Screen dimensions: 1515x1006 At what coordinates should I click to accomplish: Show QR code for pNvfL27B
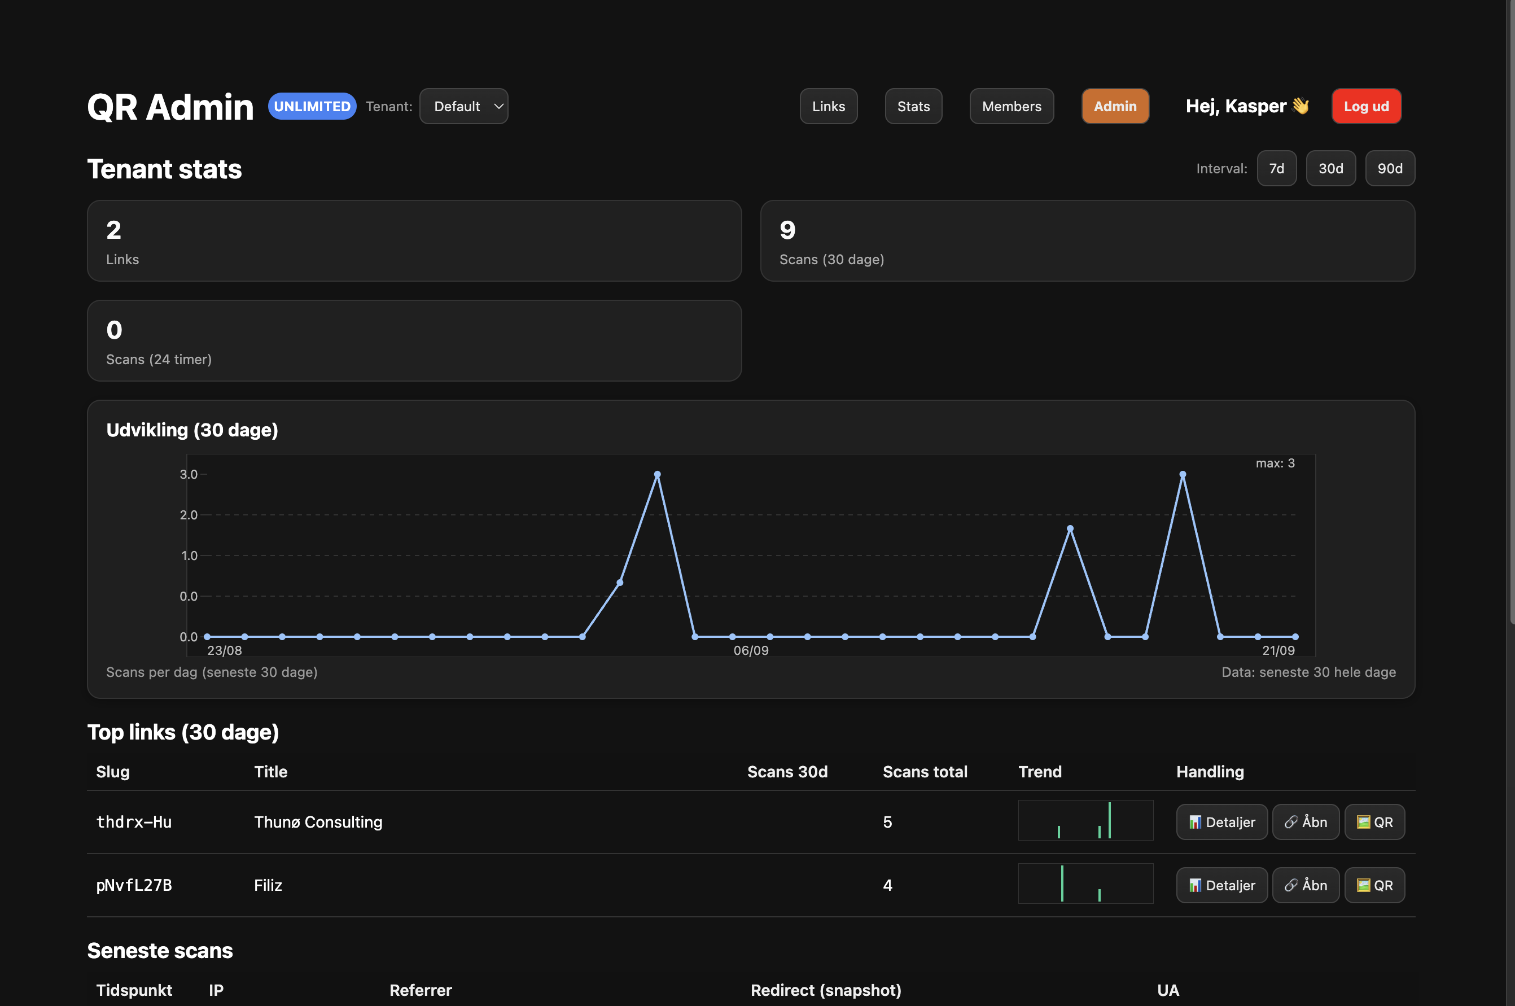pos(1374,885)
